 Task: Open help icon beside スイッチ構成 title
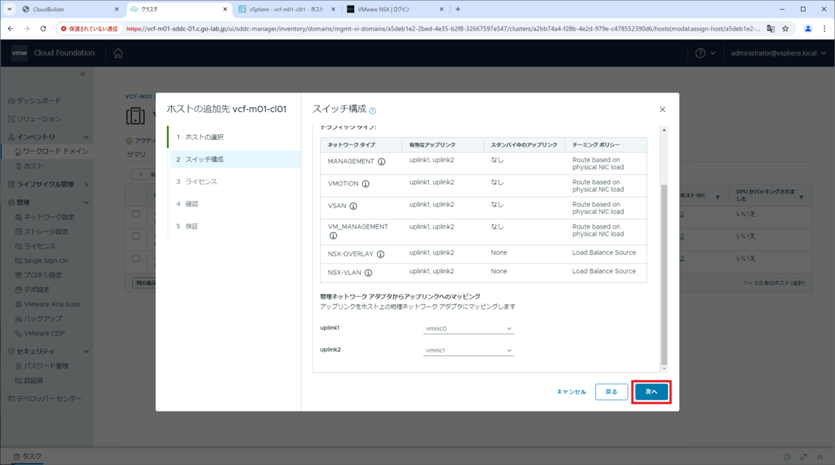[x=372, y=111]
